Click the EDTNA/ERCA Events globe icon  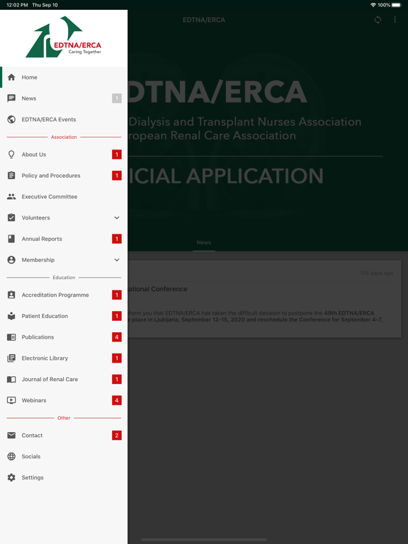coord(11,119)
